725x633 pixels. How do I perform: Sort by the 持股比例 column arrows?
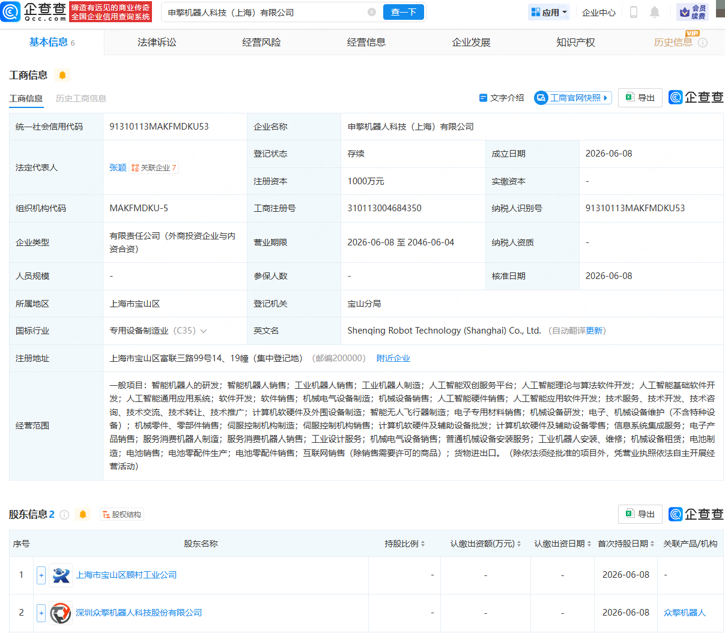click(x=423, y=544)
